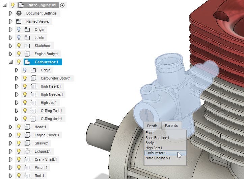Click the High Insert:1 component icon

click(x=33, y=86)
